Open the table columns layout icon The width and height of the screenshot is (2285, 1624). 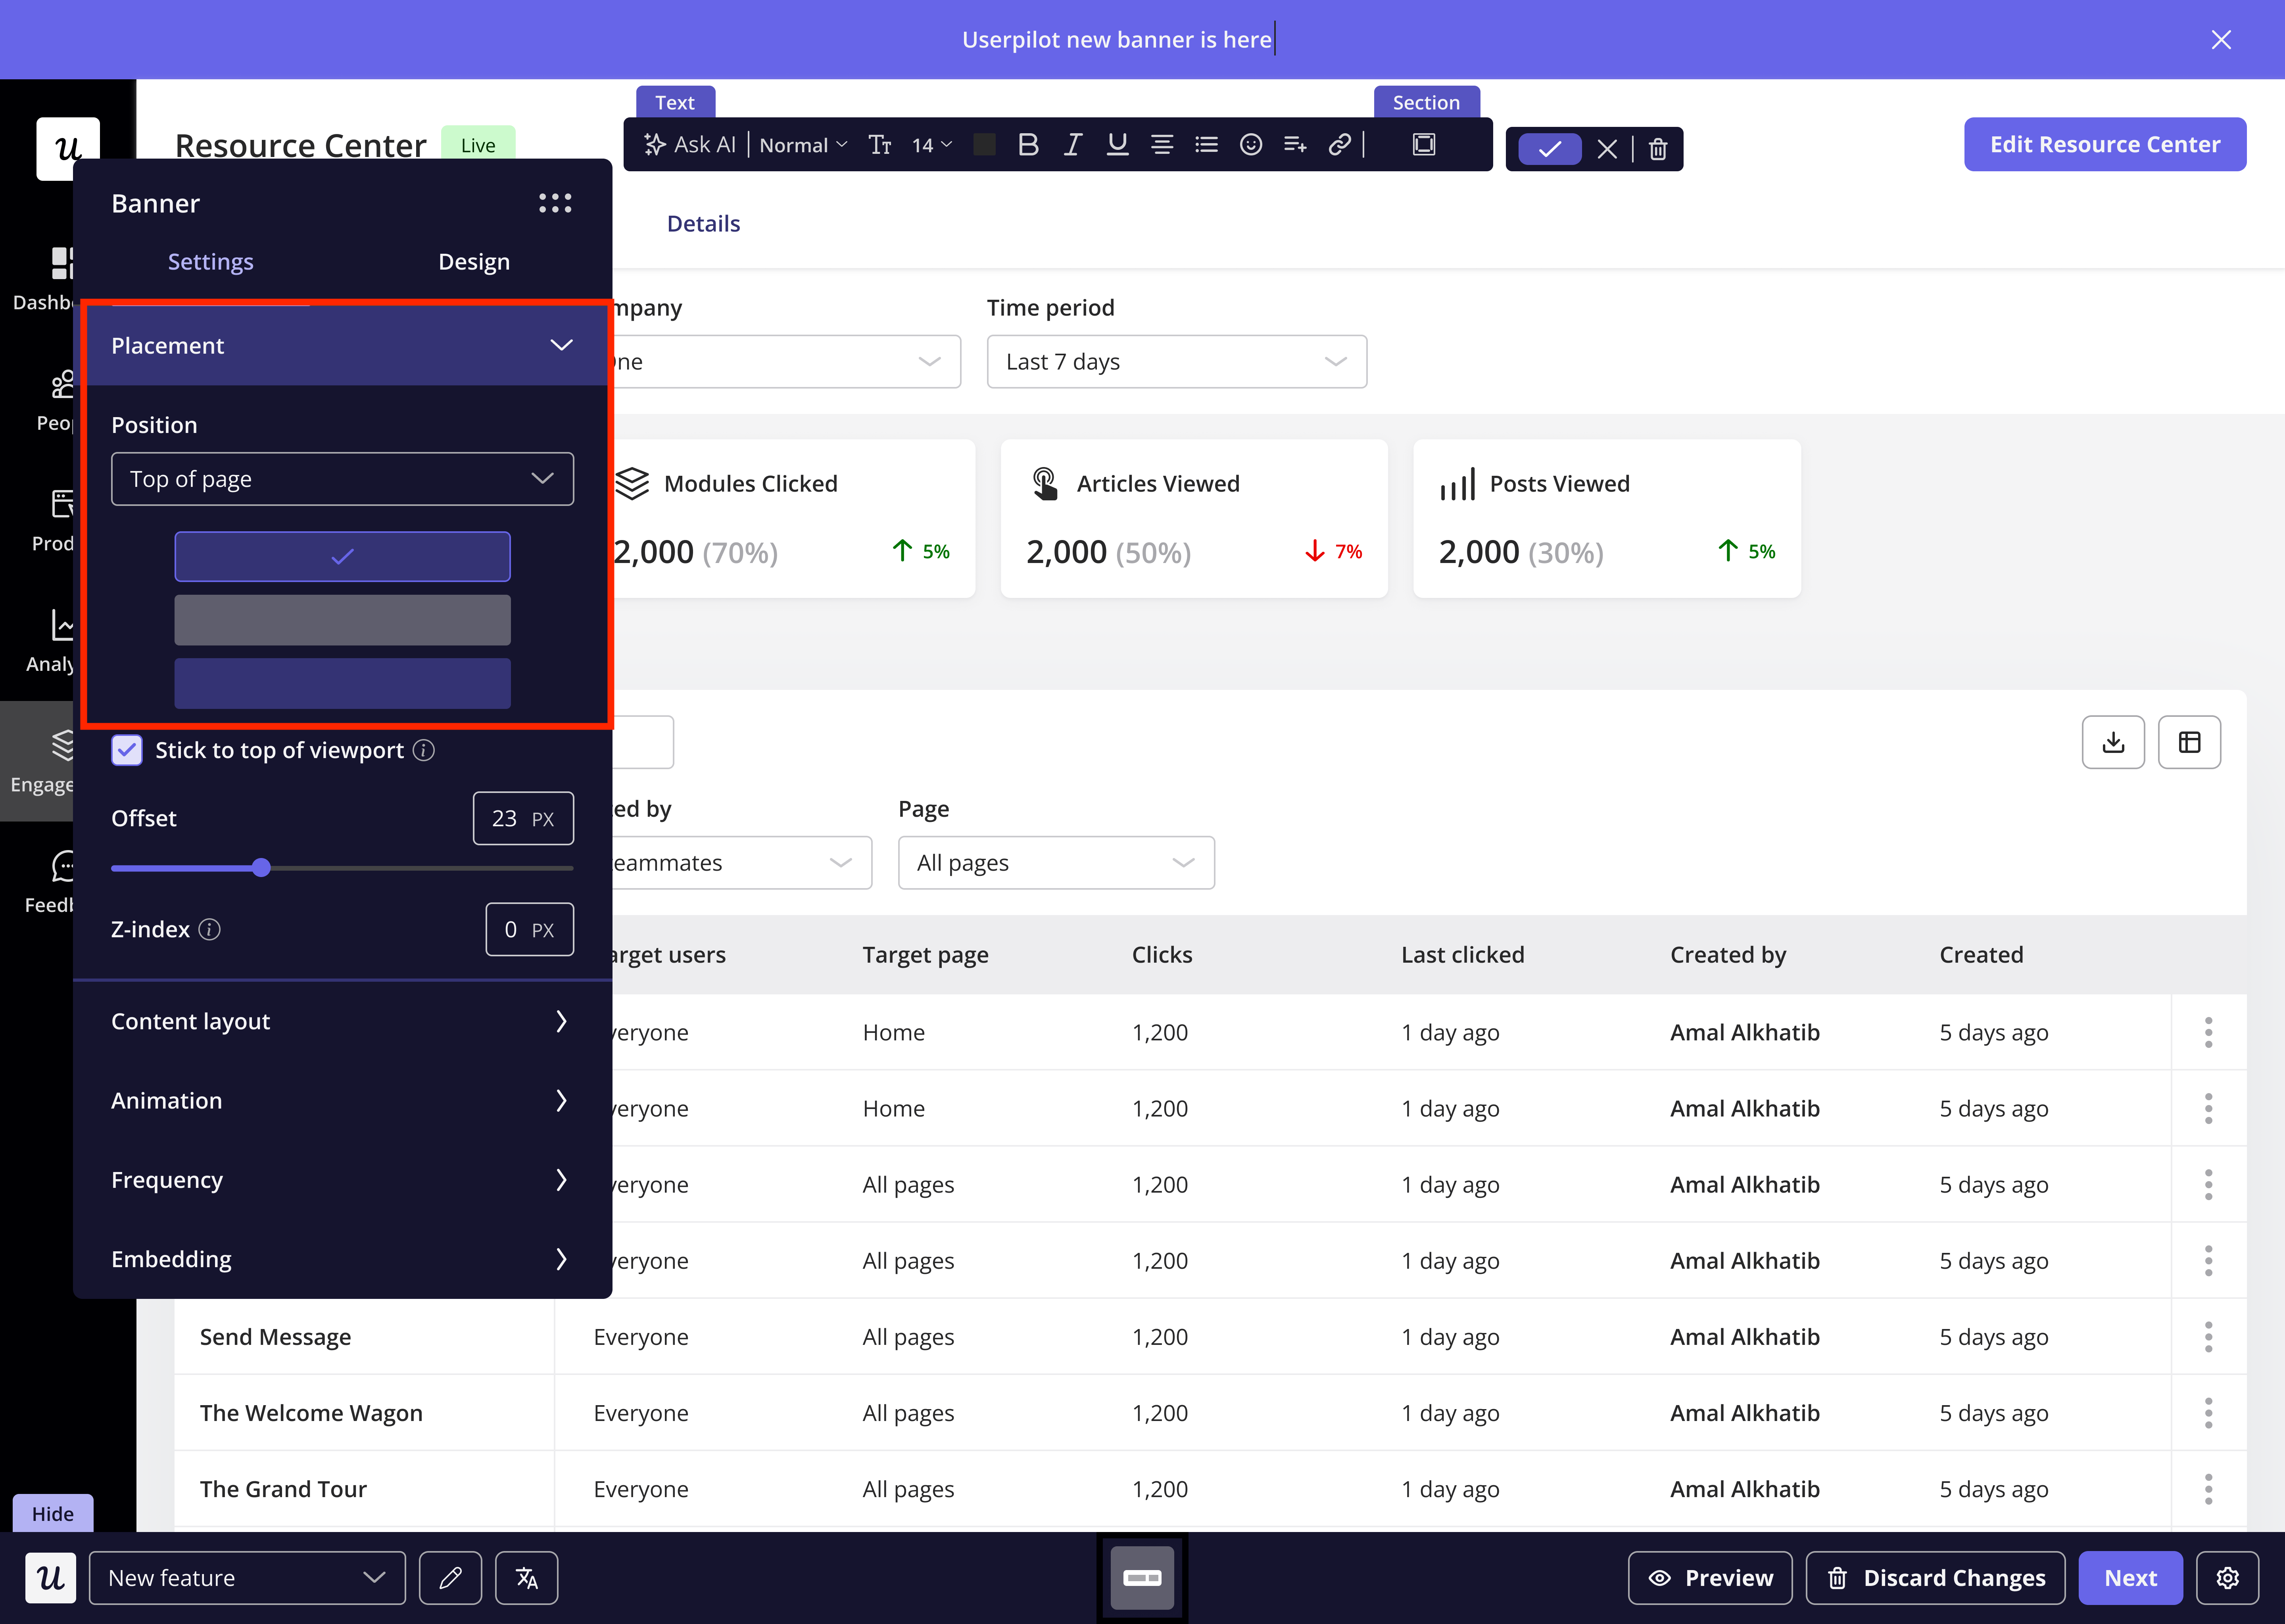2189,742
